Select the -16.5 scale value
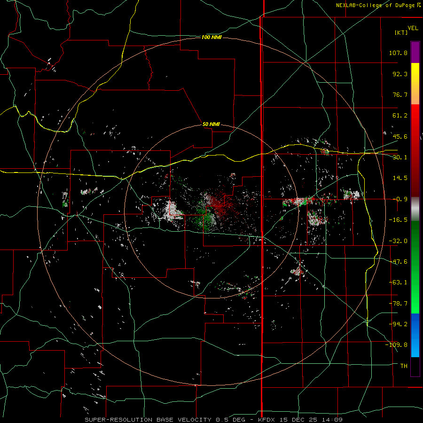The image size is (423, 423). pos(398,220)
